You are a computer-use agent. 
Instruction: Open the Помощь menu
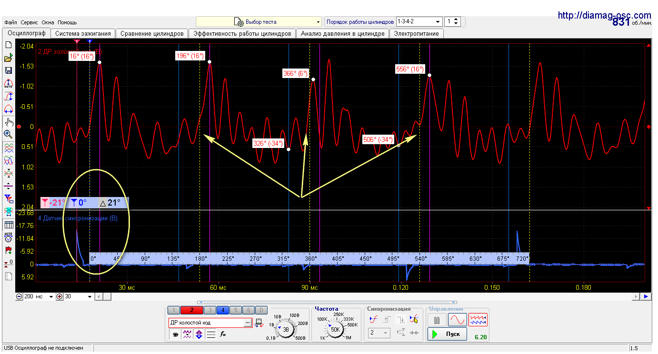[x=67, y=22]
